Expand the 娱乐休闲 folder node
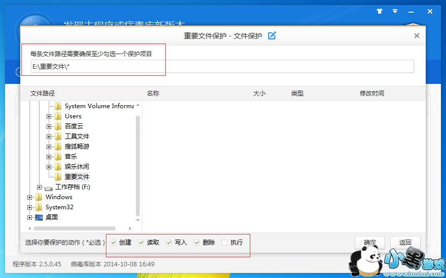Image resolution: width=446 pixels, height=278 pixels. pos(49,167)
